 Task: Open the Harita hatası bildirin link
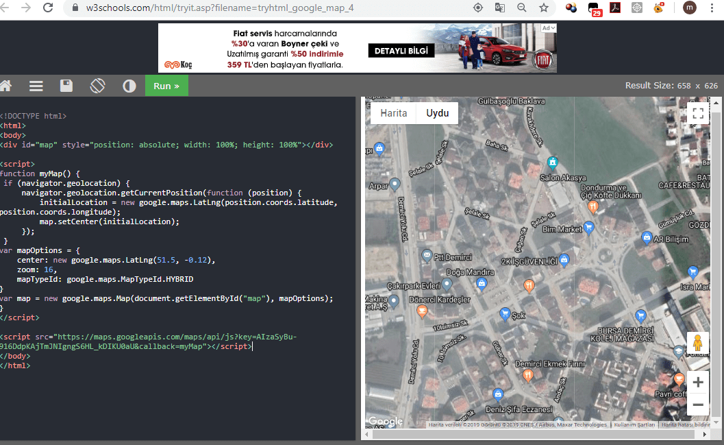(686, 424)
